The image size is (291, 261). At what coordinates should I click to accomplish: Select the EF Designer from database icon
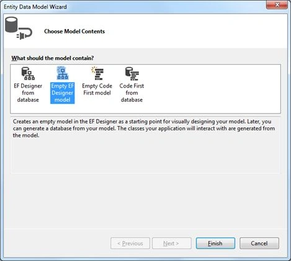coord(28,73)
